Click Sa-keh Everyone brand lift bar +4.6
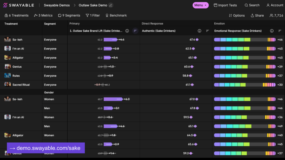285x160 pixels. 111,39
